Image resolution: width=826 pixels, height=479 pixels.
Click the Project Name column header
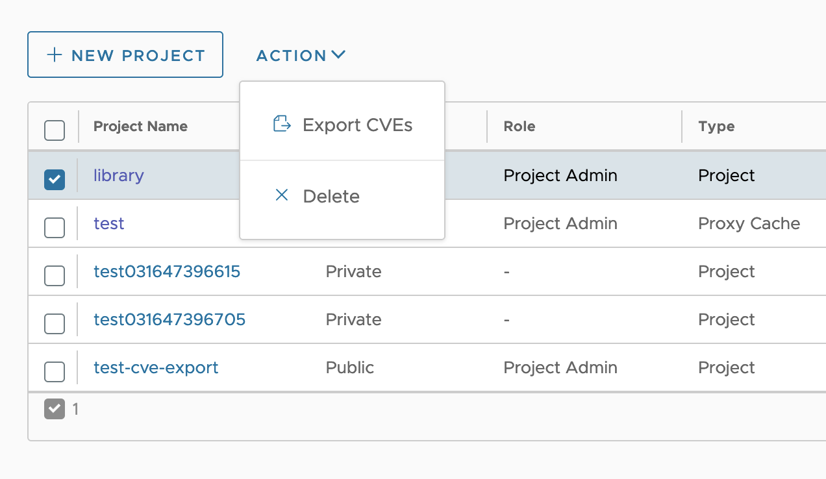140,127
